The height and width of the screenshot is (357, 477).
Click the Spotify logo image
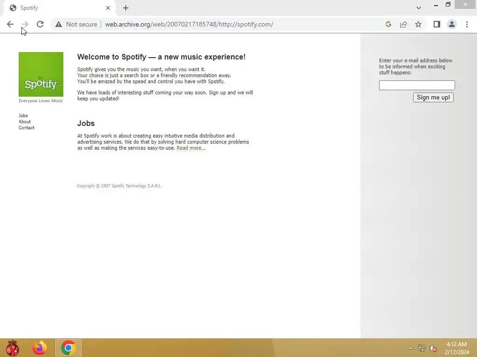(41, 74)
